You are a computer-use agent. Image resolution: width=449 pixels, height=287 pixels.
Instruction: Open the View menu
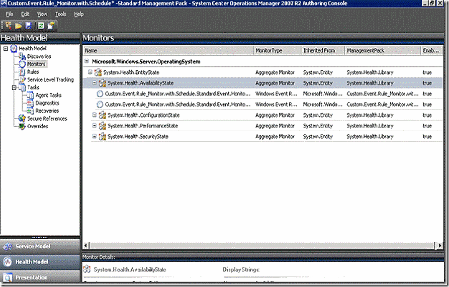pos(42,14)
